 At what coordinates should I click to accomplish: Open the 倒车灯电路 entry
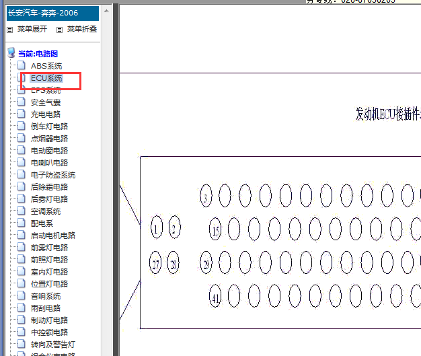pyautogui.click(x=49, y=127)
